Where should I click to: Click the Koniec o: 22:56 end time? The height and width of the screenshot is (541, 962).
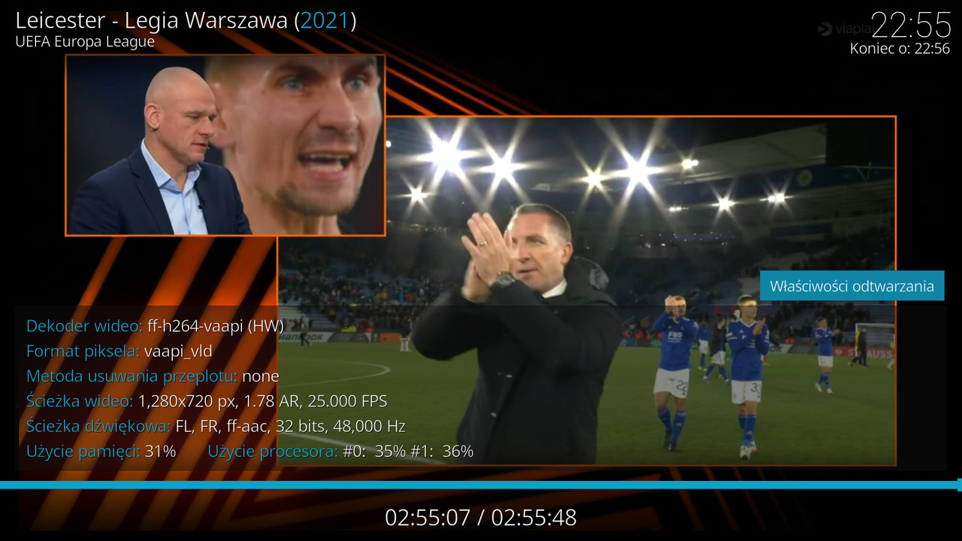900,49
